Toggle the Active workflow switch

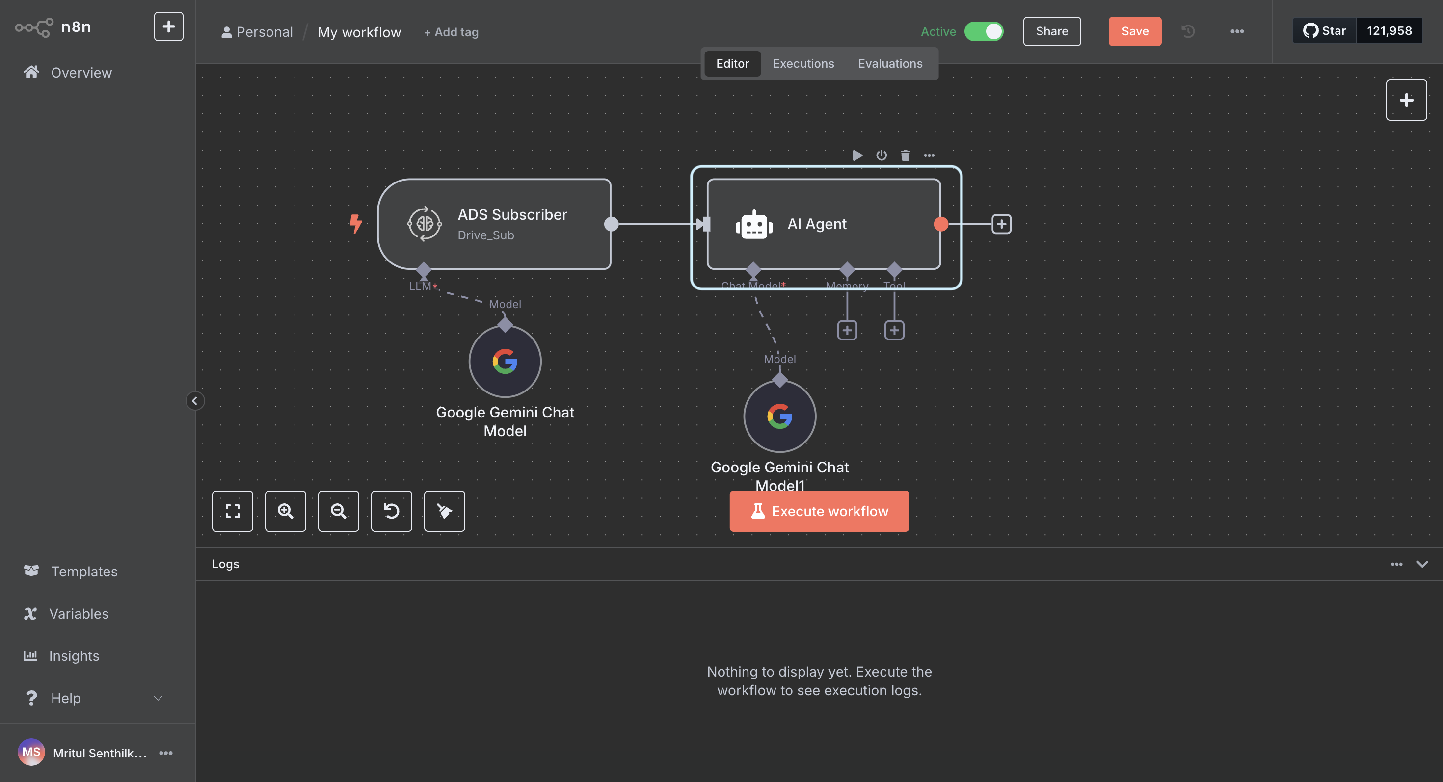tap(984, 31)
